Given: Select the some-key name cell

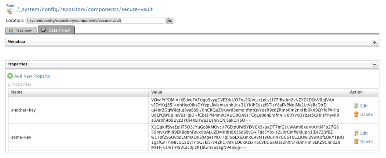Looking at the screenshot, I should click(x=21, y=137).
